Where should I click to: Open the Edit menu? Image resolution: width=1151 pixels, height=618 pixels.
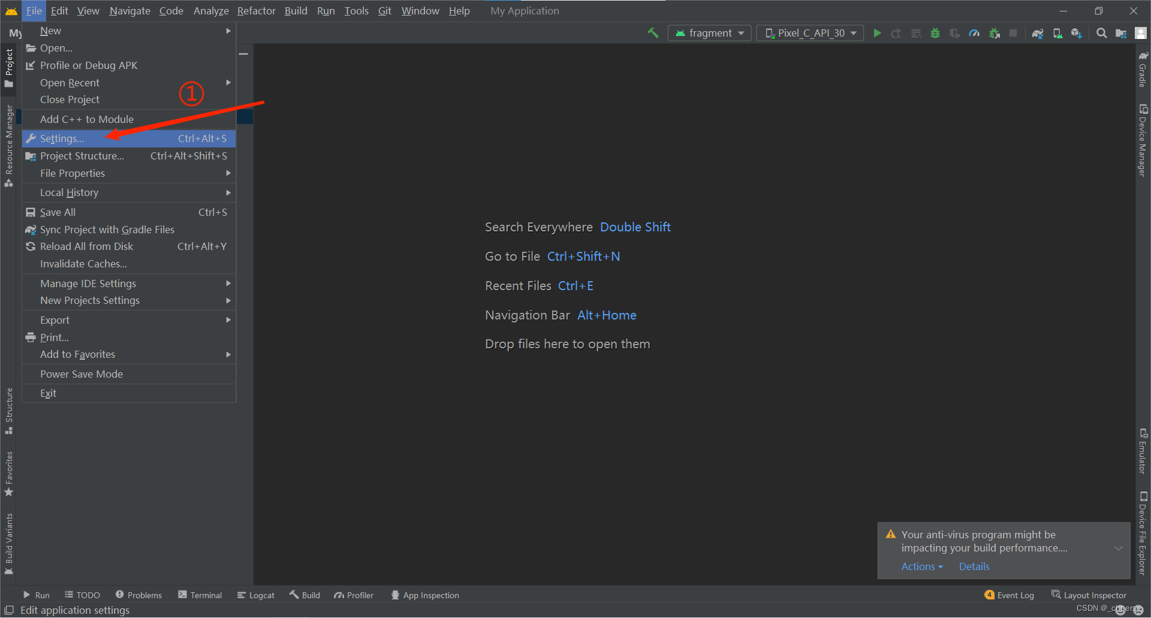59,11
